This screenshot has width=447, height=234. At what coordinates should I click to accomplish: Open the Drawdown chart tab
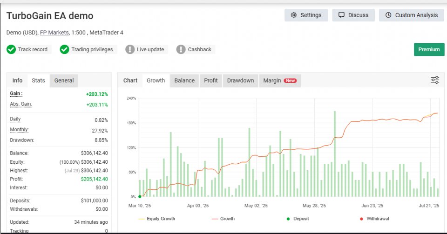coord(240,80)
